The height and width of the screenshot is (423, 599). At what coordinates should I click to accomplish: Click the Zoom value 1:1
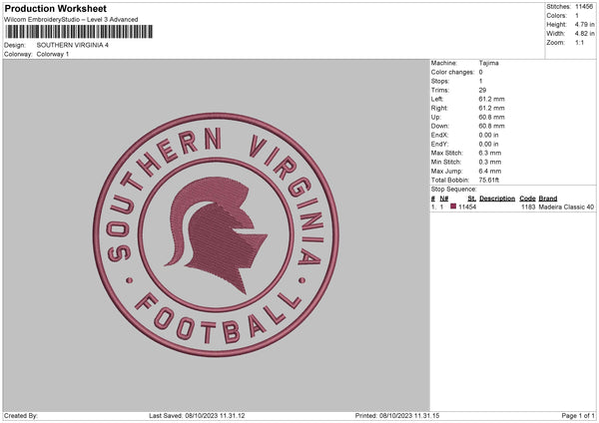pos(579,43)
